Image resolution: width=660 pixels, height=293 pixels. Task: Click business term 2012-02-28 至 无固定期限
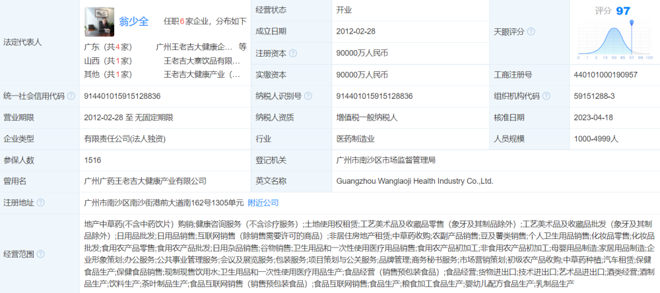(x=129, y=118)
